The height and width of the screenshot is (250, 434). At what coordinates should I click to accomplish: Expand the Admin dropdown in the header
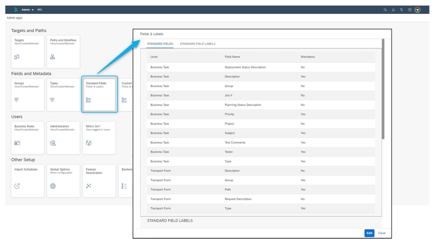pyautogui.click(x=28, y=10)
